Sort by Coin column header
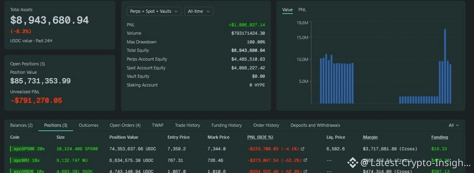 [14, 137]
